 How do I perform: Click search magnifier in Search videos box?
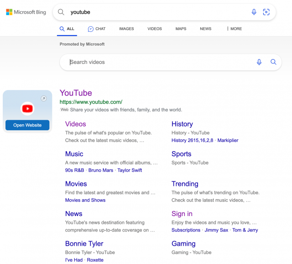pos(273,62)
